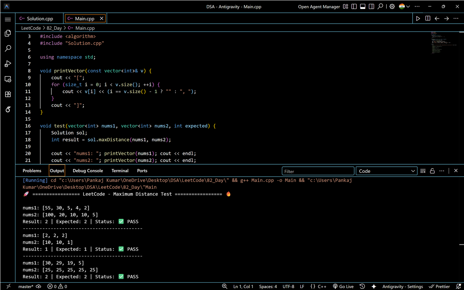The width and height of the screenshot is (464, 290).
Task: Open the Explorer view in activity bar
Action: coord(8,34)
